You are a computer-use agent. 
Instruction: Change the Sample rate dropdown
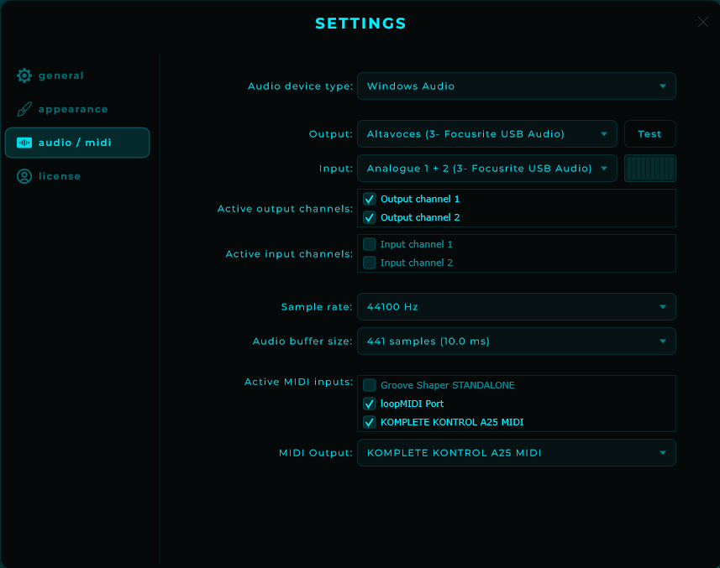point(517,307)
